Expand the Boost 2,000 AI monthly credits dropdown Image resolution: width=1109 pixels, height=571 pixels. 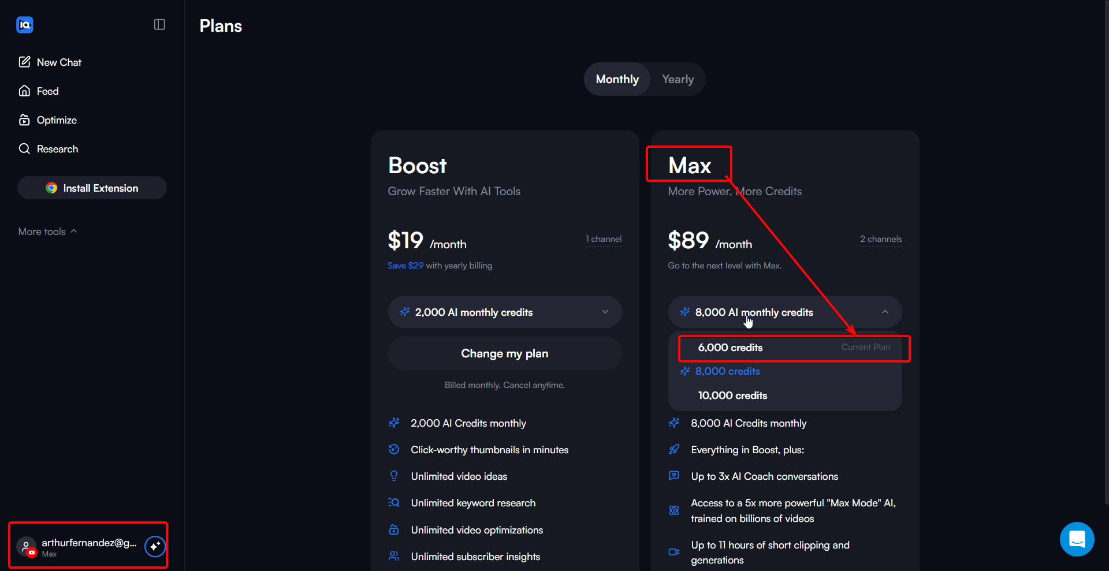pyautogui.click(x=505, y=312)
